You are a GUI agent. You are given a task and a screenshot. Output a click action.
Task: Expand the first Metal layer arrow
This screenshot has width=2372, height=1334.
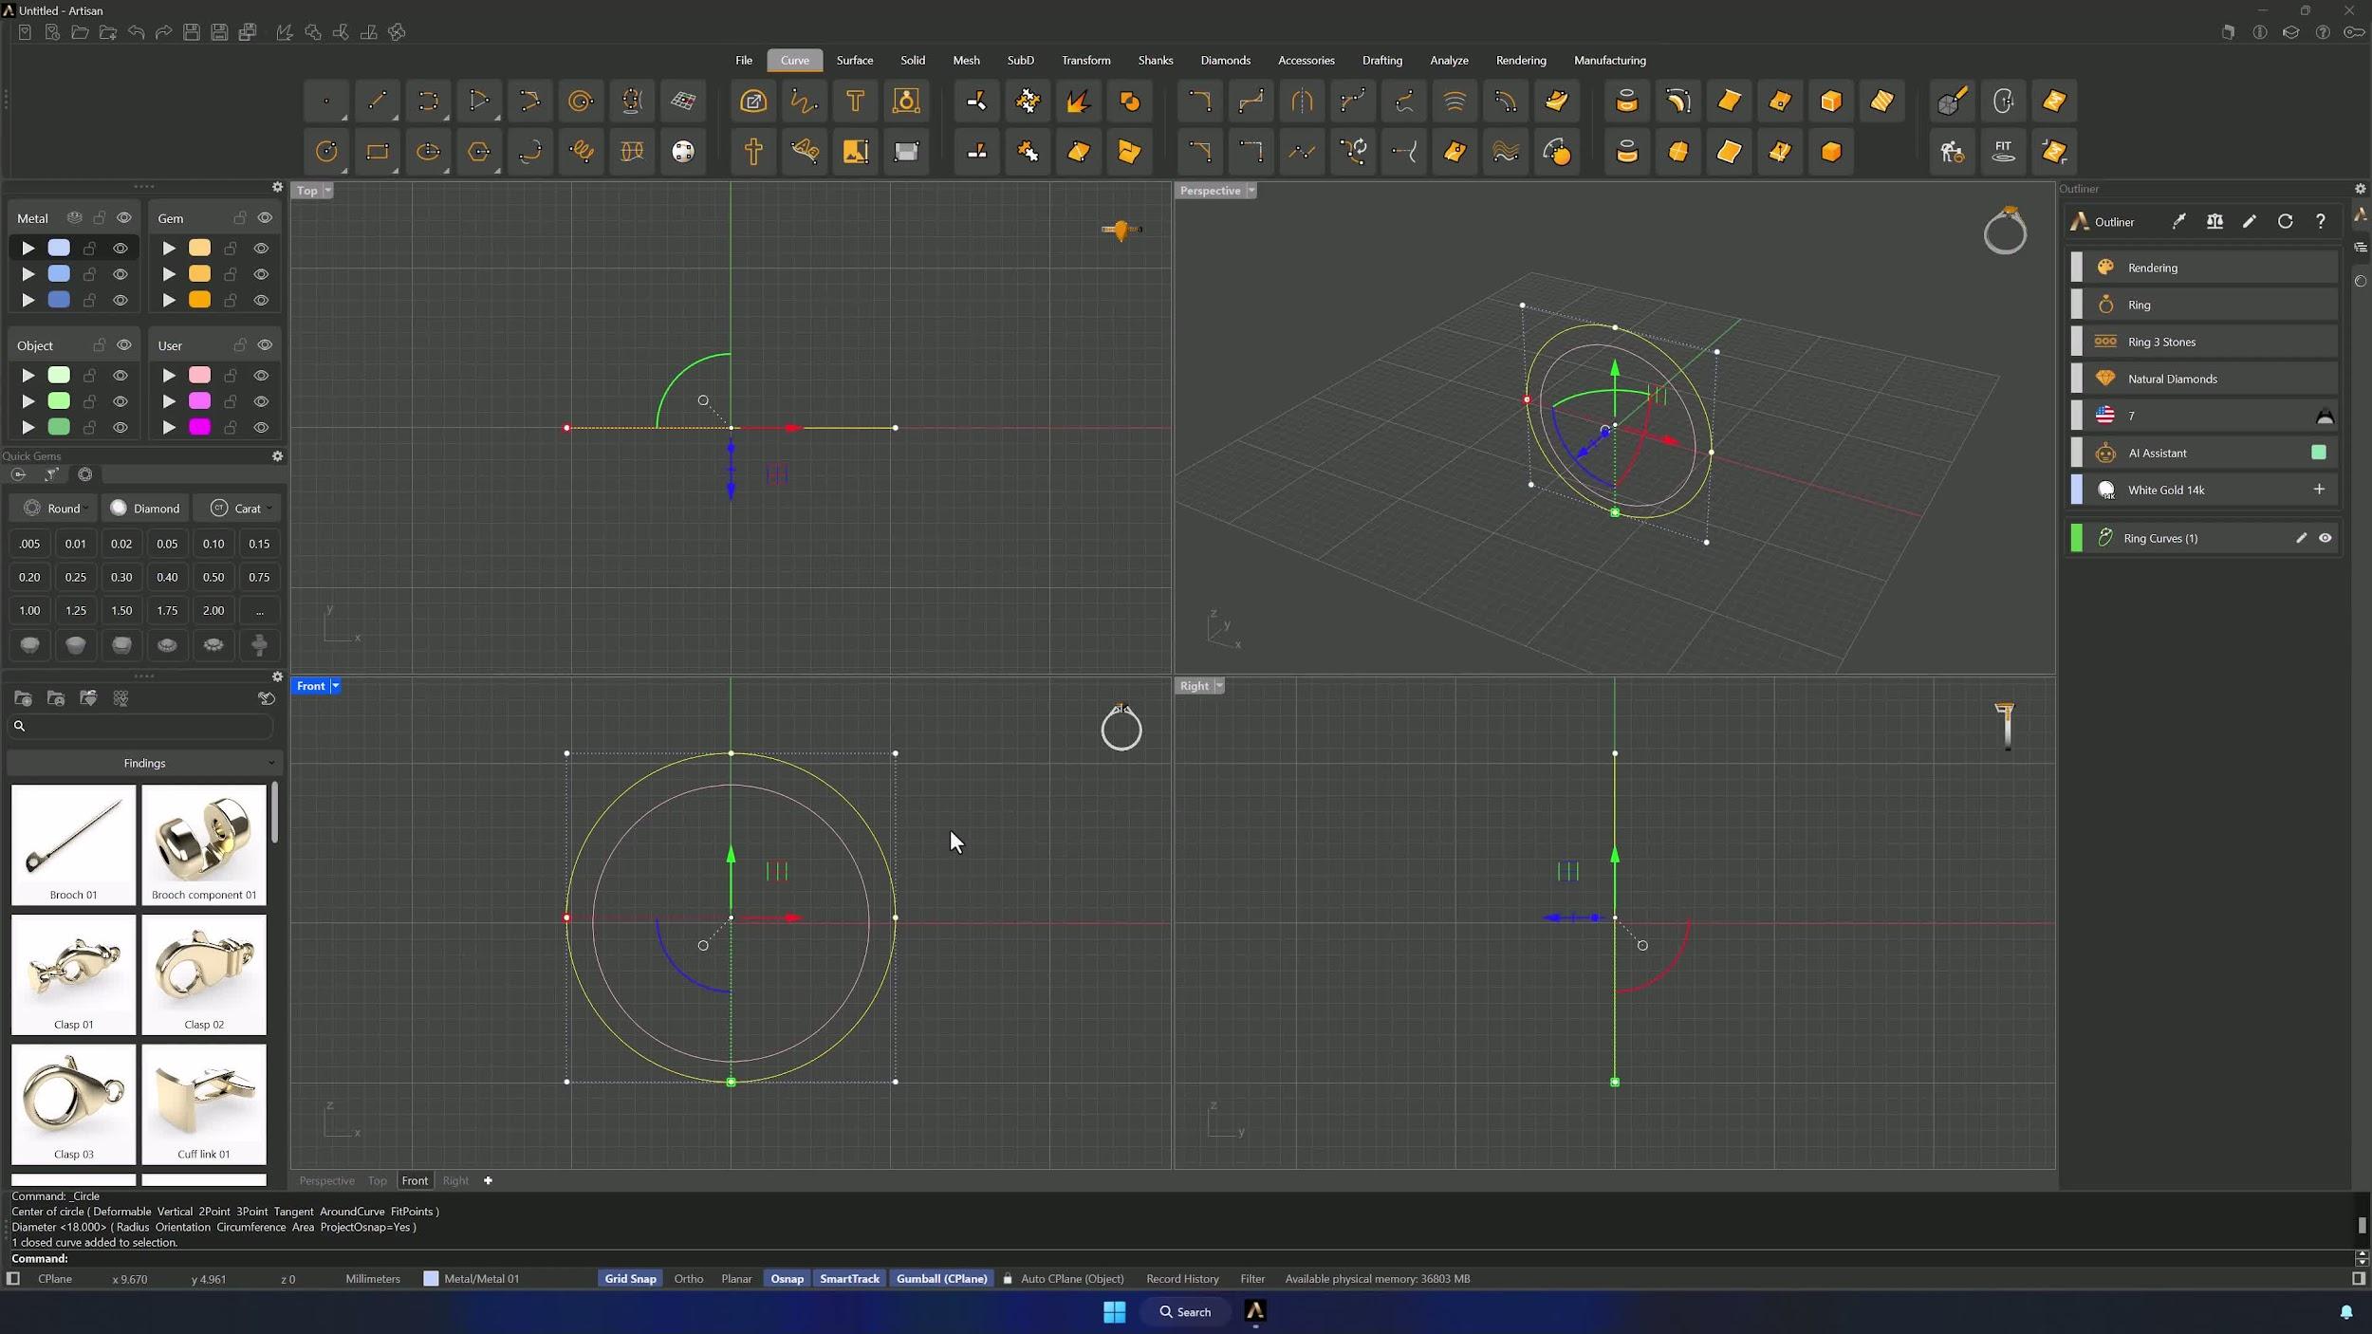point(28,249)
